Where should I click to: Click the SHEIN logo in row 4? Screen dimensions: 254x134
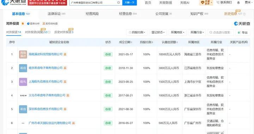point(23,96)
